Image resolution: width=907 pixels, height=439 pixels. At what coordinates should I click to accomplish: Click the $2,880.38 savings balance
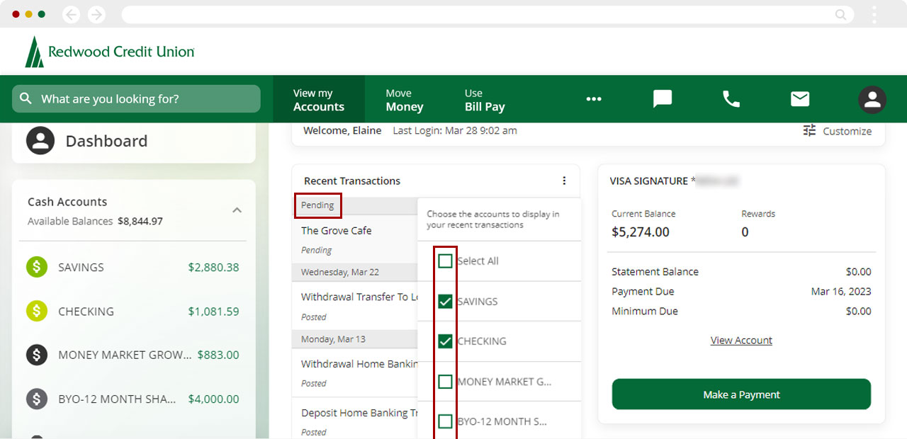click(x=213, y=267)
